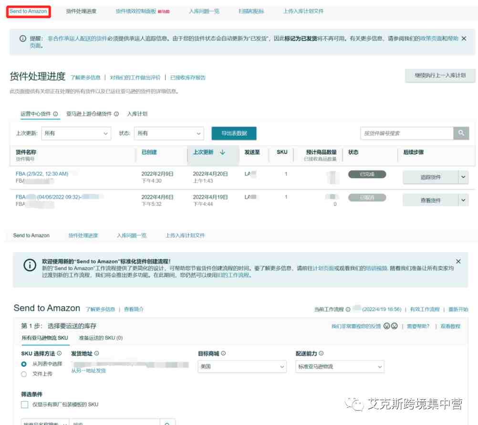Click Send to Amazon in the second navigation bar
Image resolution: width=478 pixels, height=425 pixels.
tap(31, 235)
